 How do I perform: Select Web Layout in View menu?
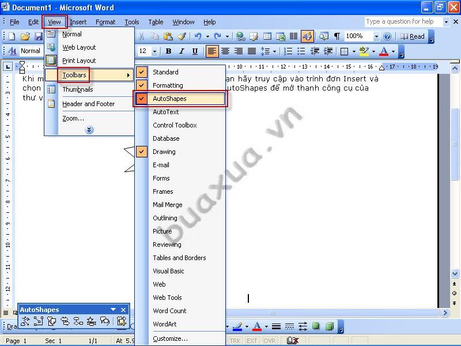click(89, 47)
